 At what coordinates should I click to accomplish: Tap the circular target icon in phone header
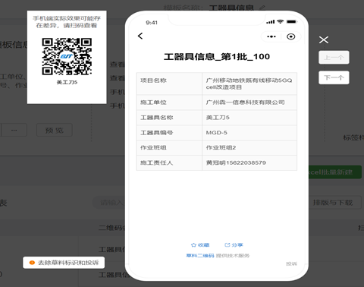[290, 36]
